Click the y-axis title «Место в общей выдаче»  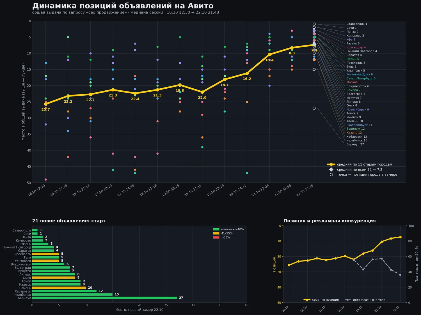pyautogui.click(x=23, y=102)
